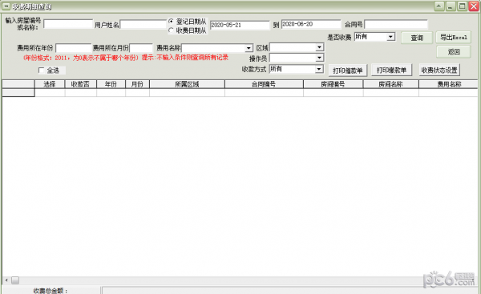The image size is (481, 294).
Task: Click the window system menu icon
Action: coord(6,6)
